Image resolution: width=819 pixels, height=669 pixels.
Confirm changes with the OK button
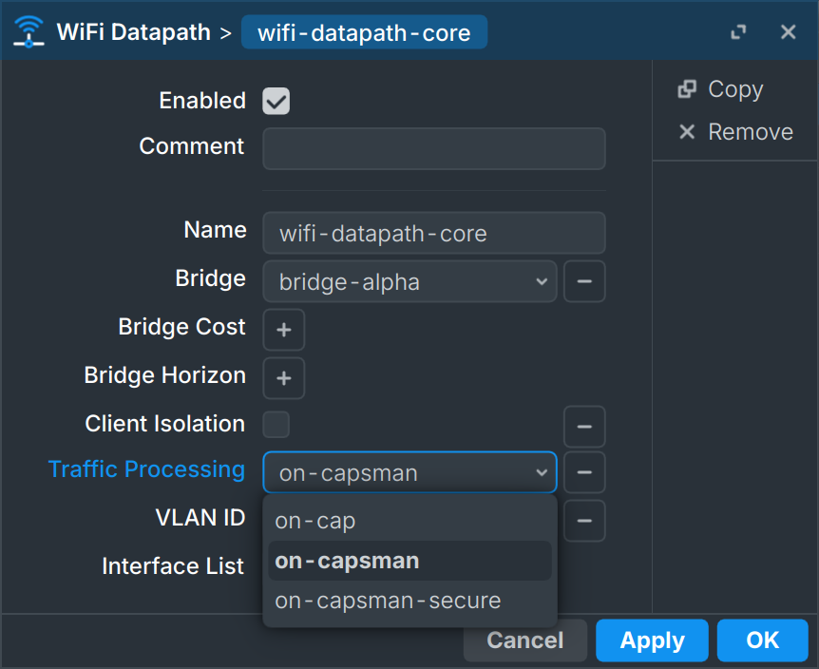click(x=762, y=640)
